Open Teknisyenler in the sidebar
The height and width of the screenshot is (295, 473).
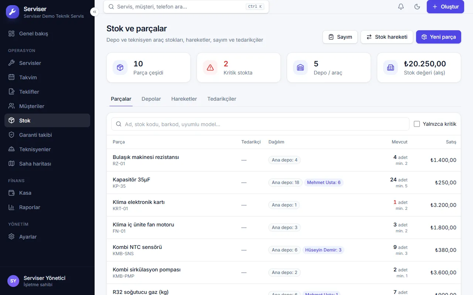[47, 149]
